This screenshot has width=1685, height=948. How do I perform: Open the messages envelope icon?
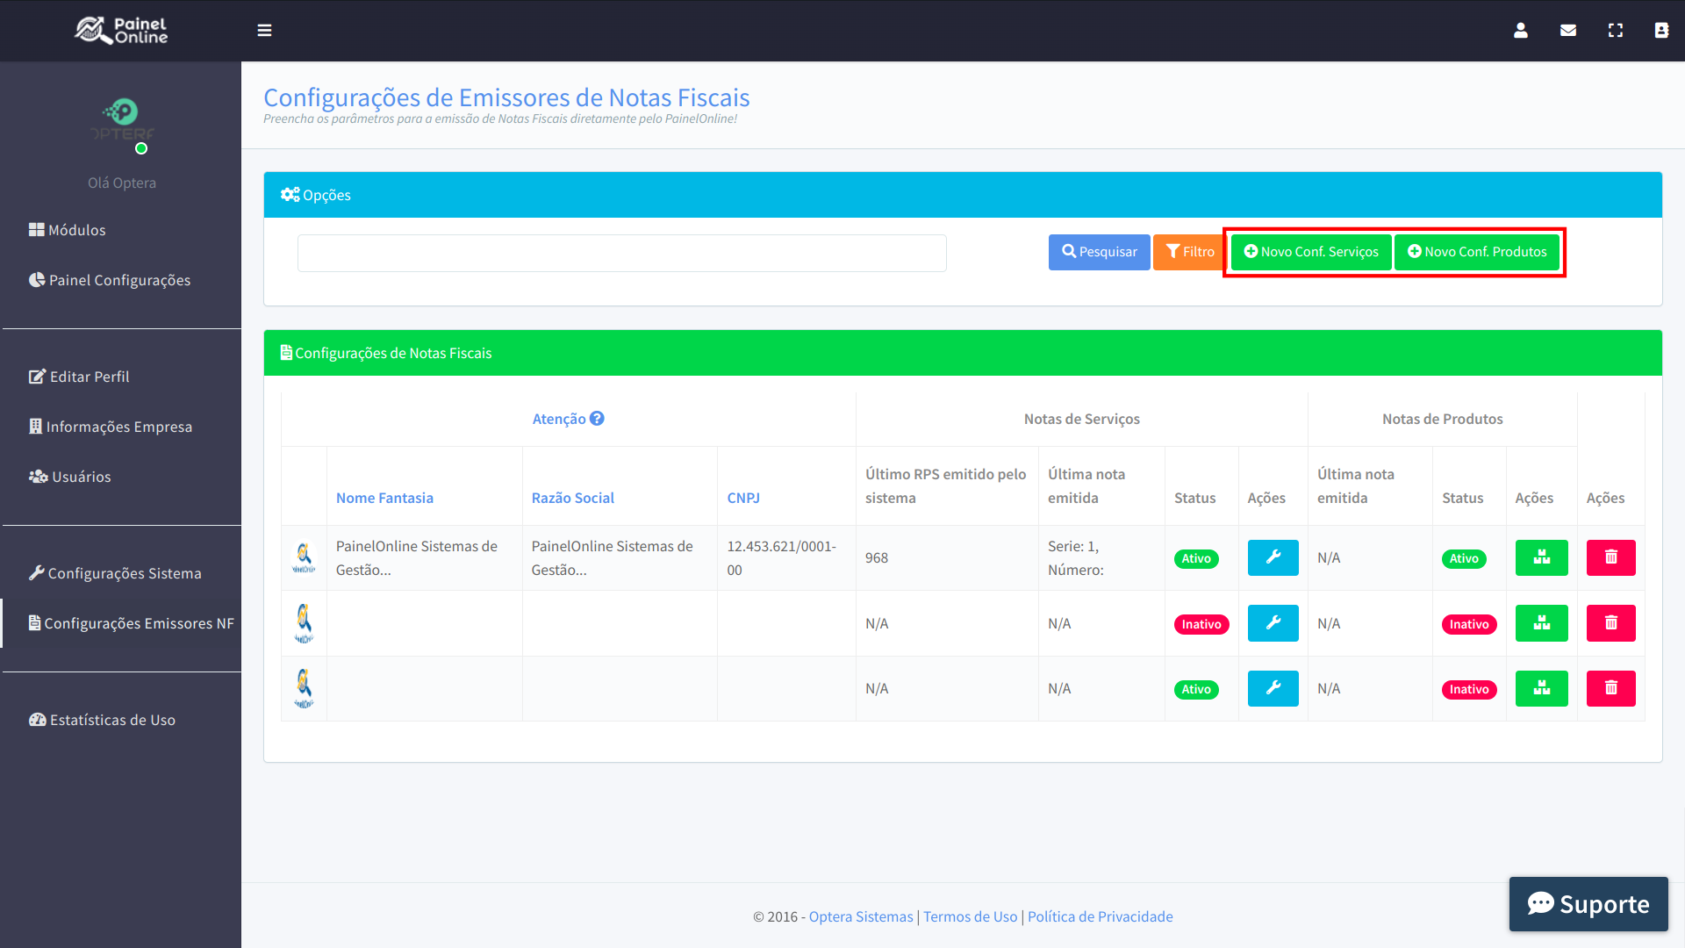pos(1568,31)
